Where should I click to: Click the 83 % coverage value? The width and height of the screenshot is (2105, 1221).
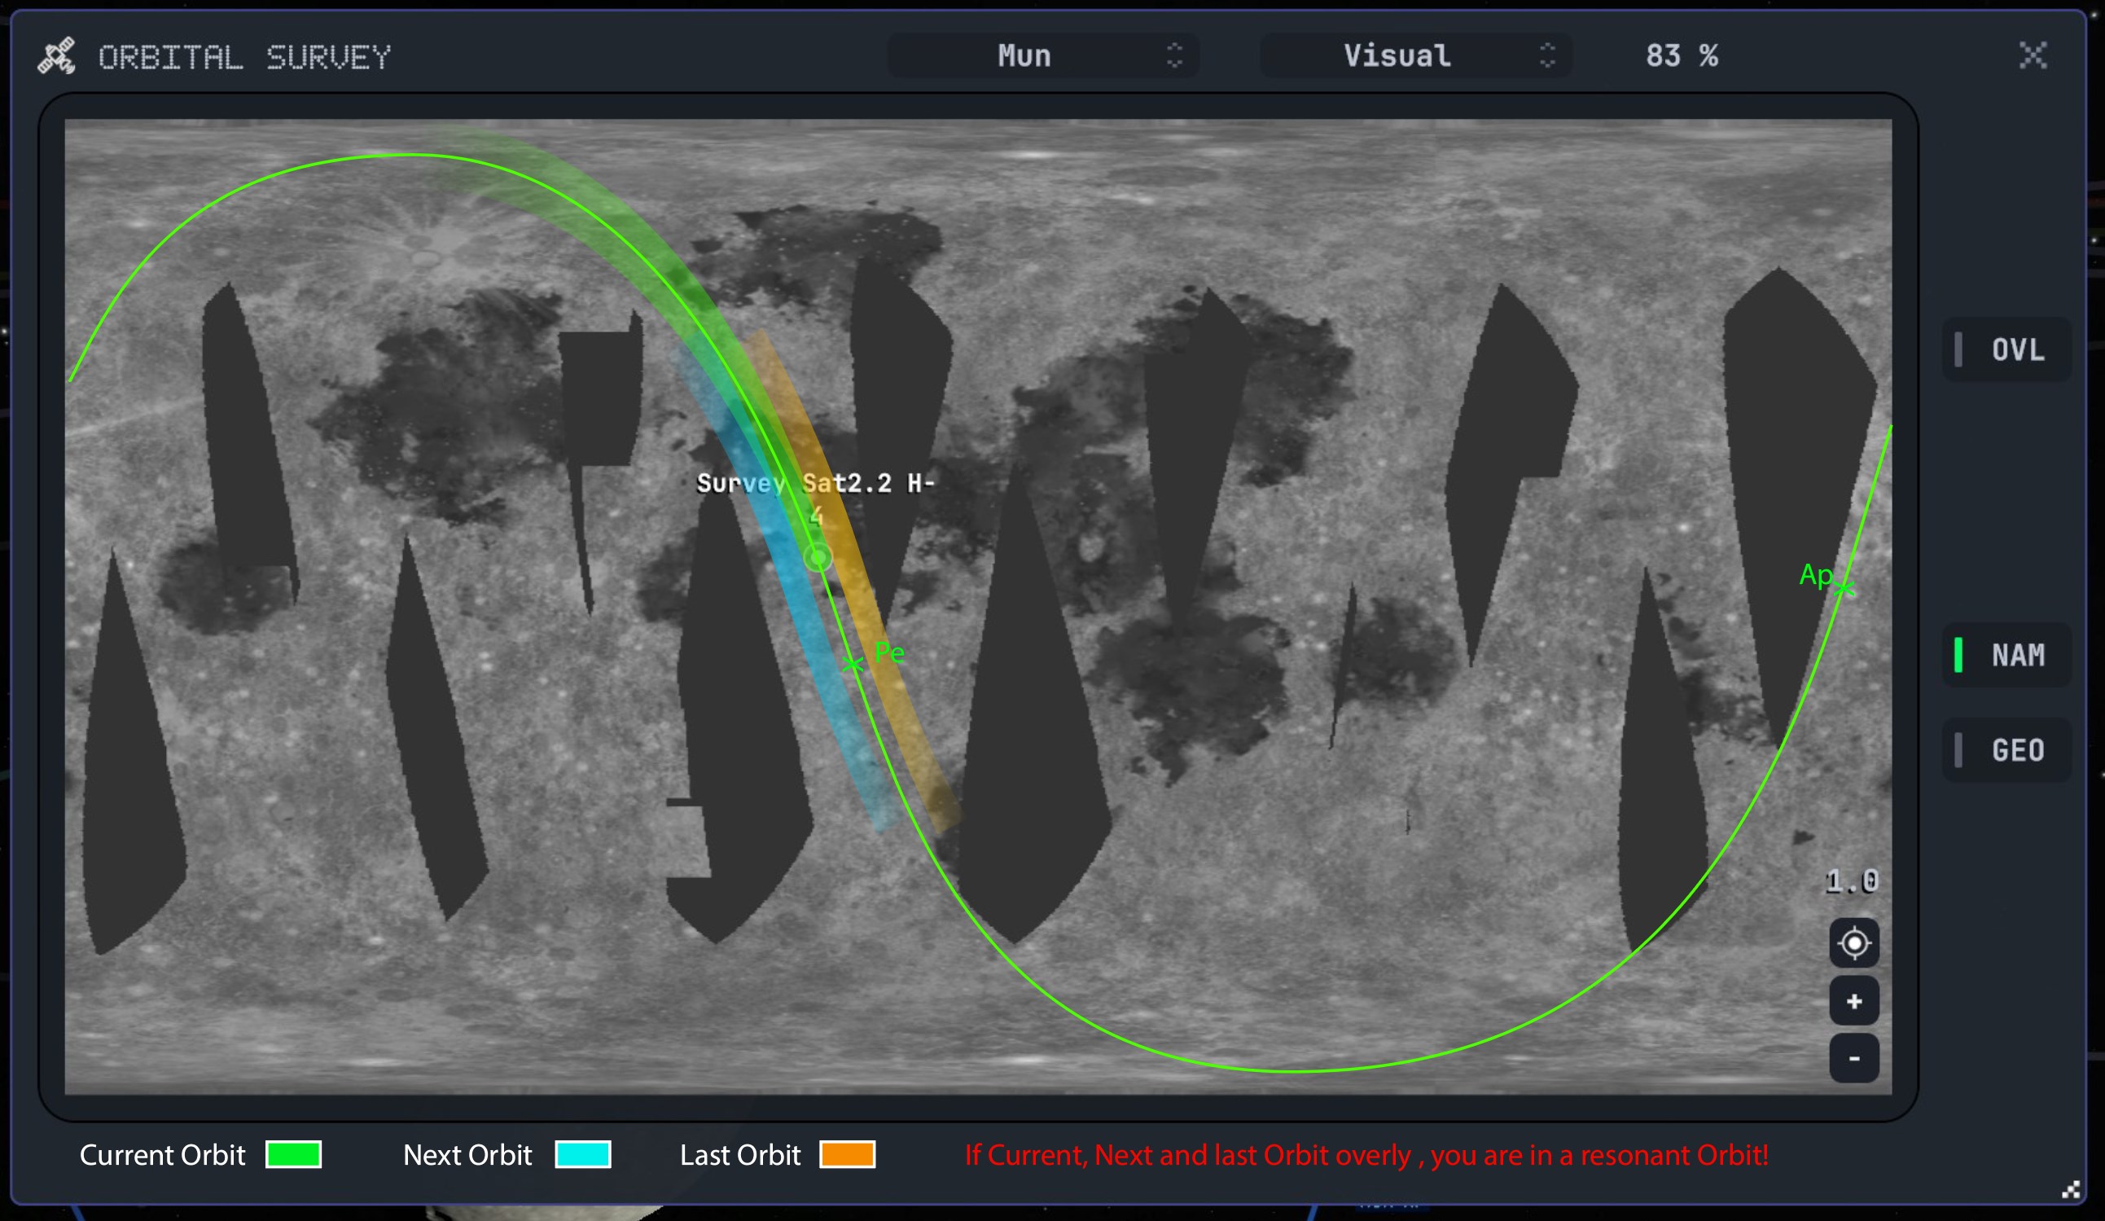[1682, 56]
